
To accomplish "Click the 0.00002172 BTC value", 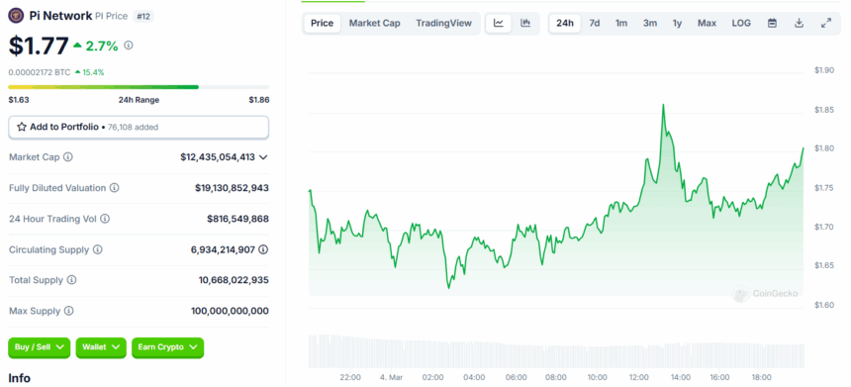I will coord(39,72).
